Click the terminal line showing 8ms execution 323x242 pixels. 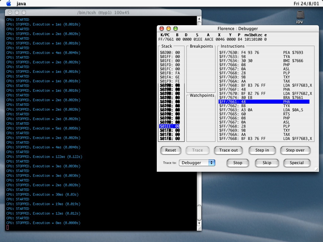tap(43, 223)
